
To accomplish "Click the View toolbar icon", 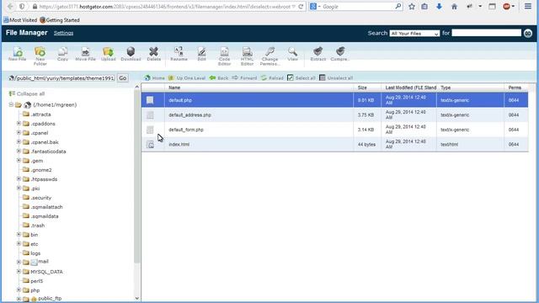I will click(292, 54).
